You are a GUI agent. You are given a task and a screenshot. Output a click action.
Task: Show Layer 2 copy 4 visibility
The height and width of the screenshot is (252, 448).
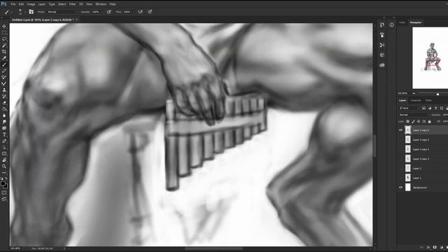point(400,149)
